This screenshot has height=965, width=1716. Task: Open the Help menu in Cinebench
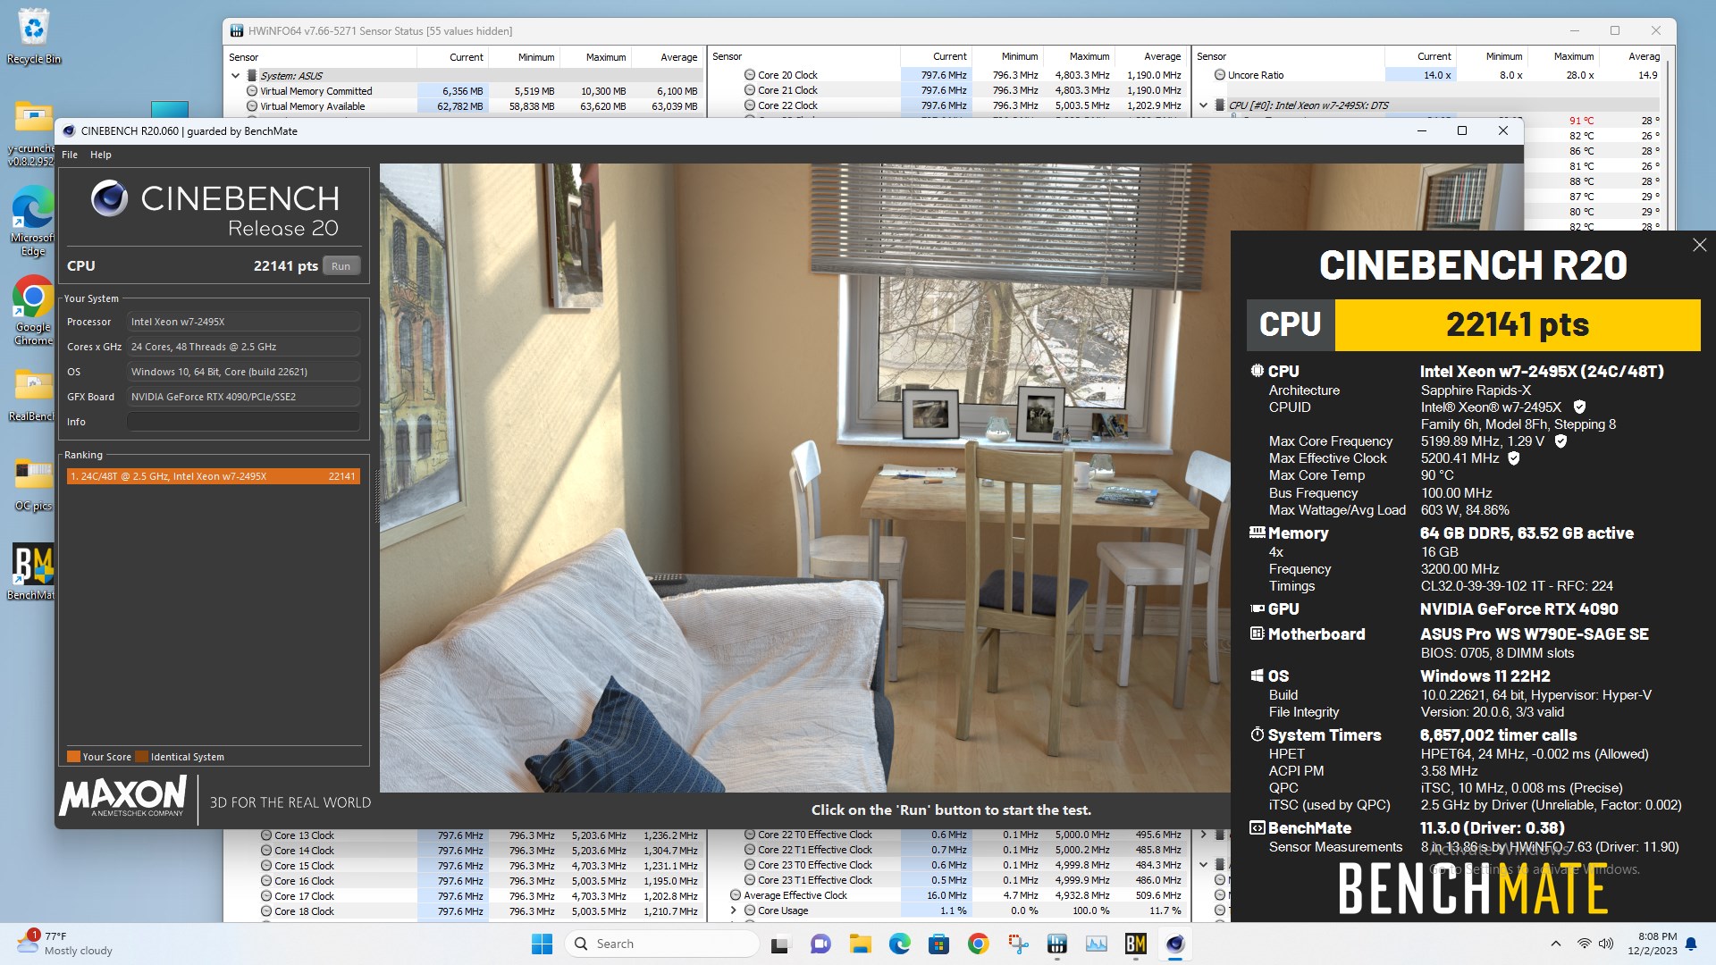(101, 155)
